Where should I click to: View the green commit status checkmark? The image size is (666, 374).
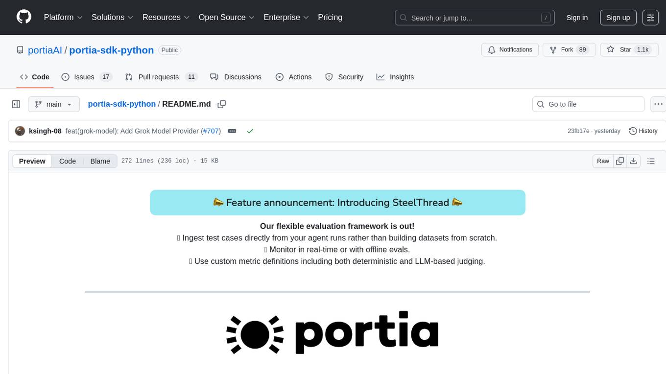[250, 131]
